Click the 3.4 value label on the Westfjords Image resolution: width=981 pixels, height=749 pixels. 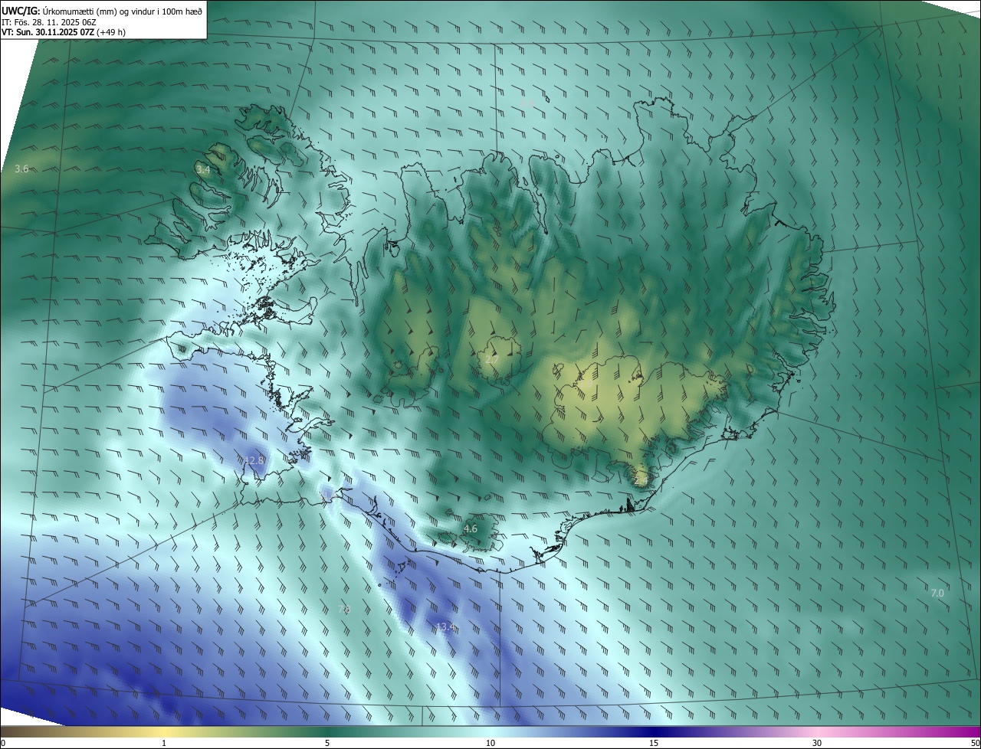click(202, 169)
